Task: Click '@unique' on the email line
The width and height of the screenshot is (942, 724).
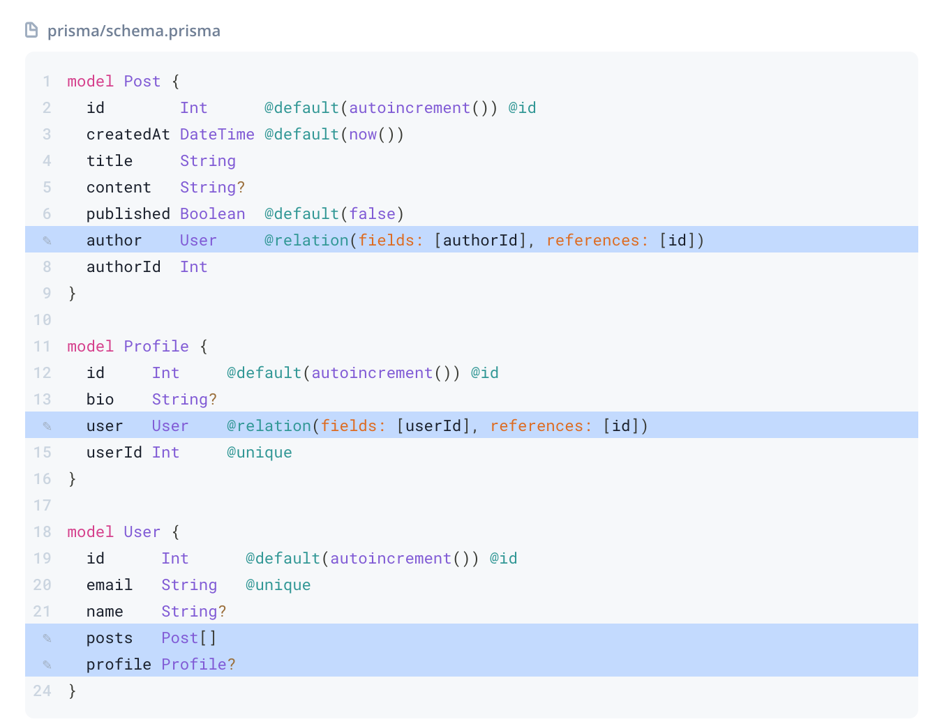Action: pos(278,585)
